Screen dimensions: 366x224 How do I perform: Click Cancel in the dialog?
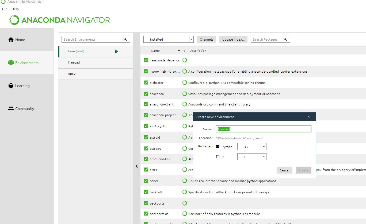[x=284, y=170]
